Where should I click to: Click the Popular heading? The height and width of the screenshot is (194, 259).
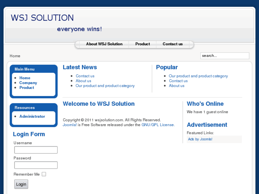coord(167,67)
